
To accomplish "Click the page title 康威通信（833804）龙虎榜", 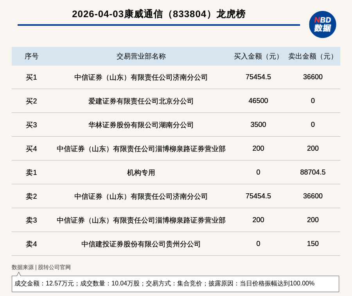I will pyautogui.click(x=158, y=14).
